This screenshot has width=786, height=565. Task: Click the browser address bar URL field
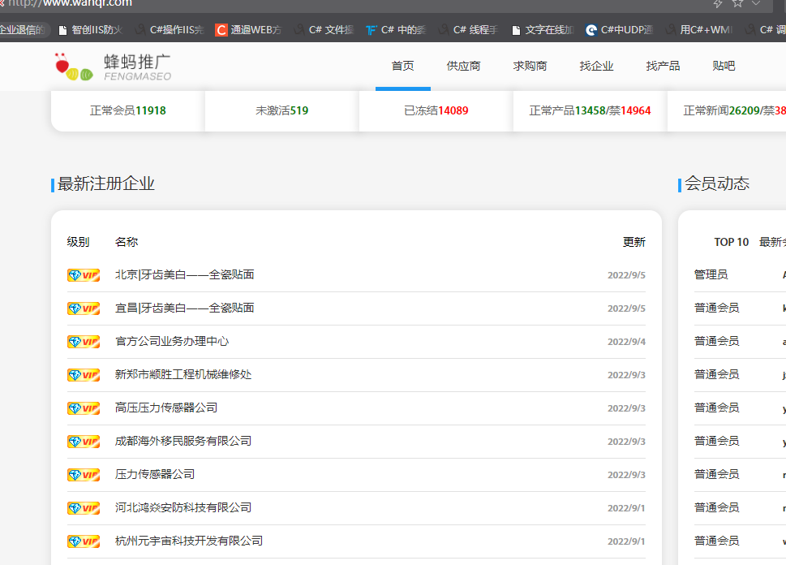[x=324, y=4]
